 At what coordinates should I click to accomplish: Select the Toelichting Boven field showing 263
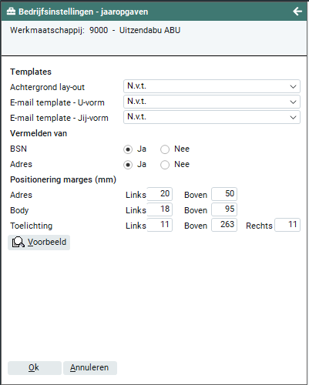click(x=224, y=225)
